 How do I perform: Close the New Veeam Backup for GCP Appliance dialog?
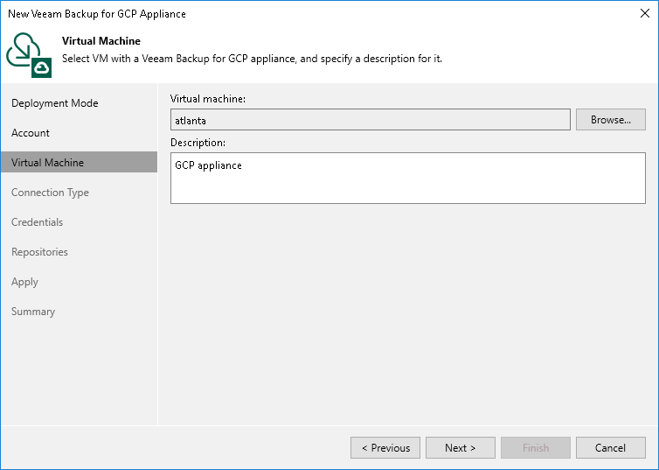click(645, 13)
